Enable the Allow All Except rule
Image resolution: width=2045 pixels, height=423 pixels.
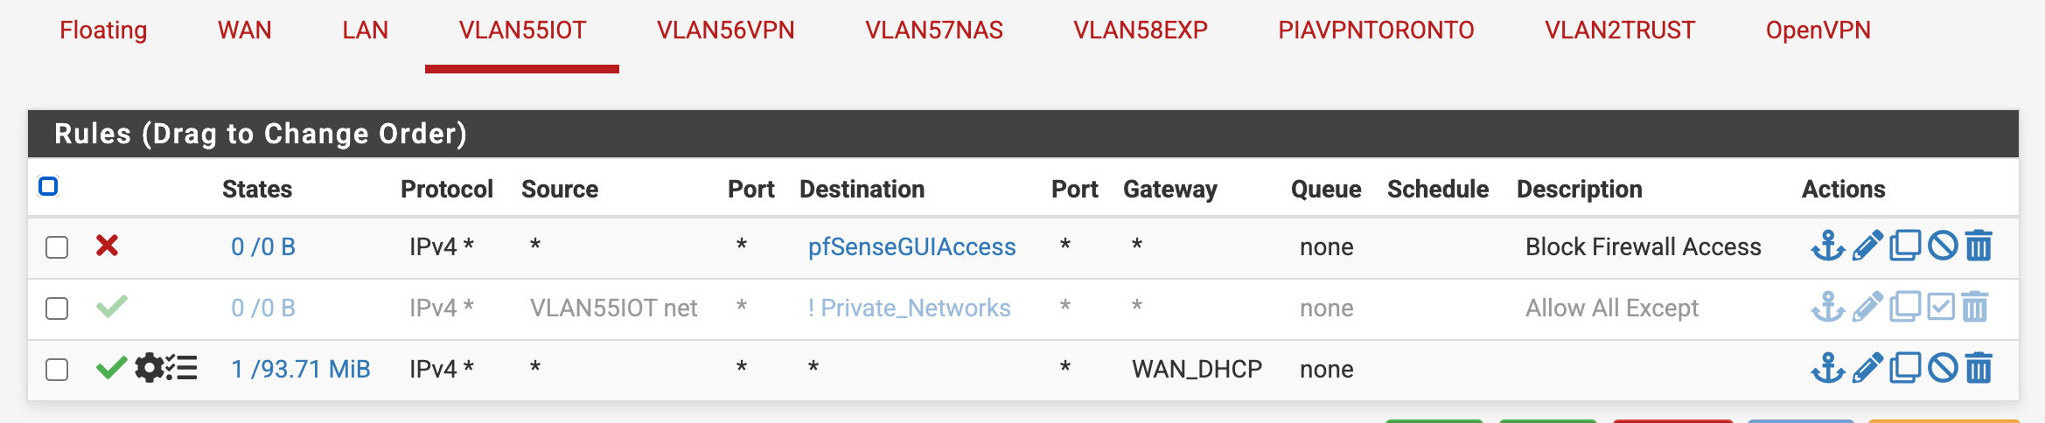pos(1940,308)
